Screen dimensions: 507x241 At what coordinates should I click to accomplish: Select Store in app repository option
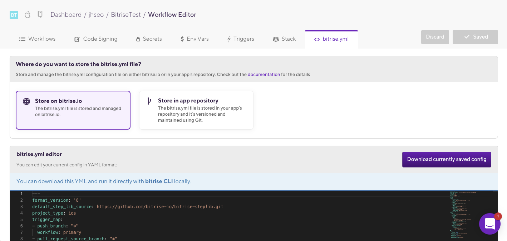(x=196, y=110)
